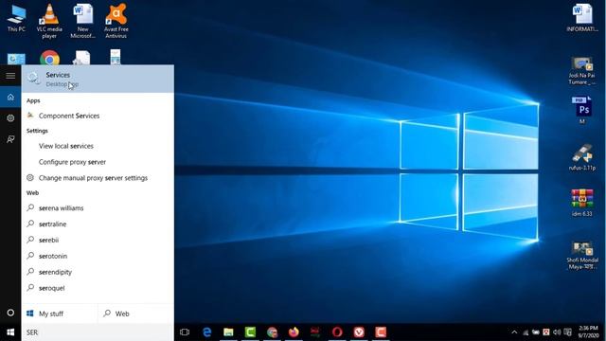Select Shofi Mondal Maya desktop file
This screenshot has height=341, width=606.
pos(582,256)
